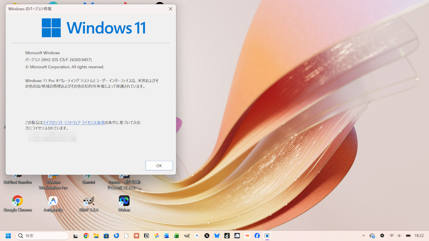Close the Windows version info dialog
This screenshot has height=241, width=429.
[x=170, y=9]
